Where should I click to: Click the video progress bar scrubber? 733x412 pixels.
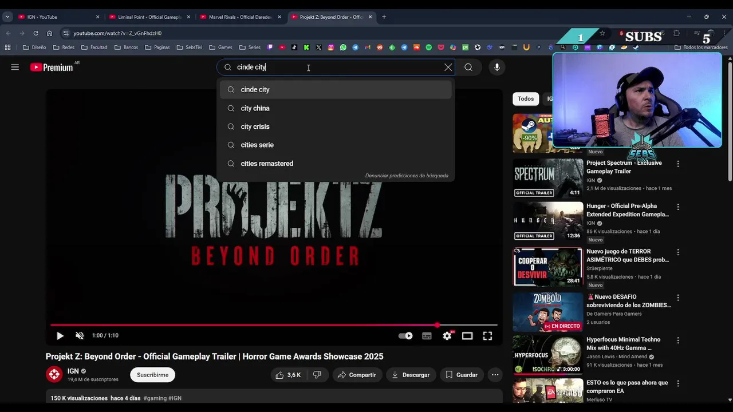[x=438, y=325]
